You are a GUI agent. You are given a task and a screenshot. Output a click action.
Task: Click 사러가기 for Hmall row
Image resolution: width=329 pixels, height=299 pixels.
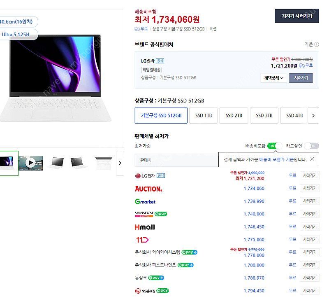pos(310,227)
